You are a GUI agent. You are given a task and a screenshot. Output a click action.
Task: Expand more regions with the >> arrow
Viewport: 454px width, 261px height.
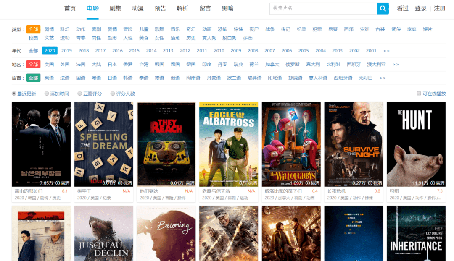[396, 65]
